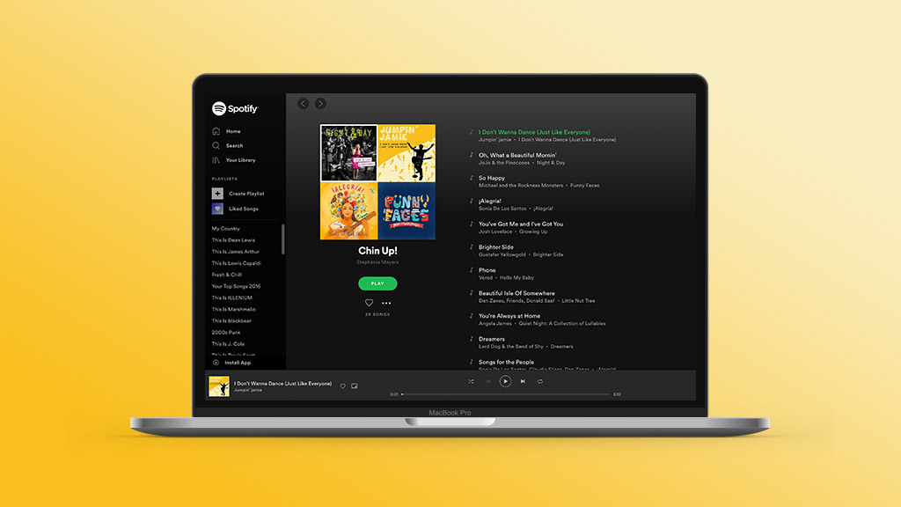901x507 pixels.
Task: Open the Gustafer Yellowgold artist link
Action: coord(502,254)
